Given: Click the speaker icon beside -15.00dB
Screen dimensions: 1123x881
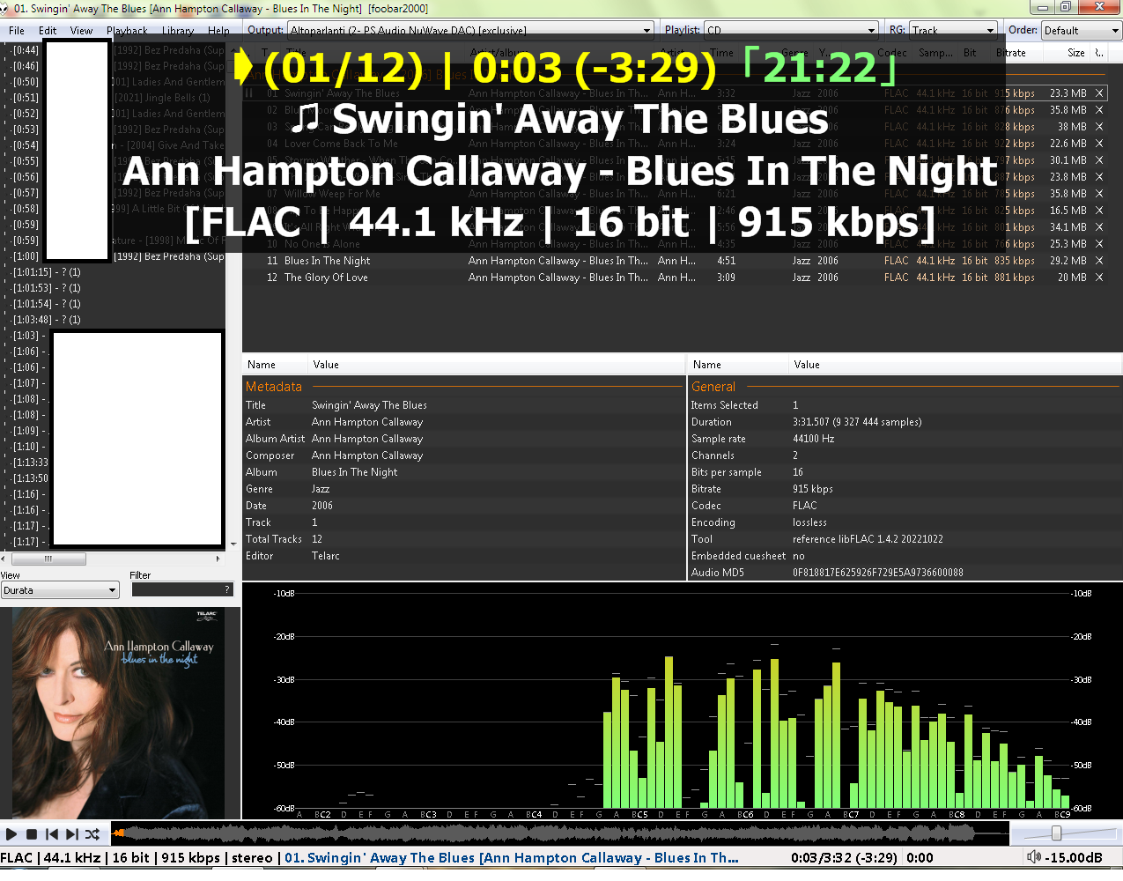Looking at the screenshot, I should [1034, 857].
